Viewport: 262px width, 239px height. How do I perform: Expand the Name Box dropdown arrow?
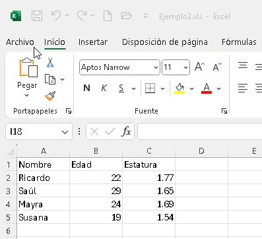65,132
